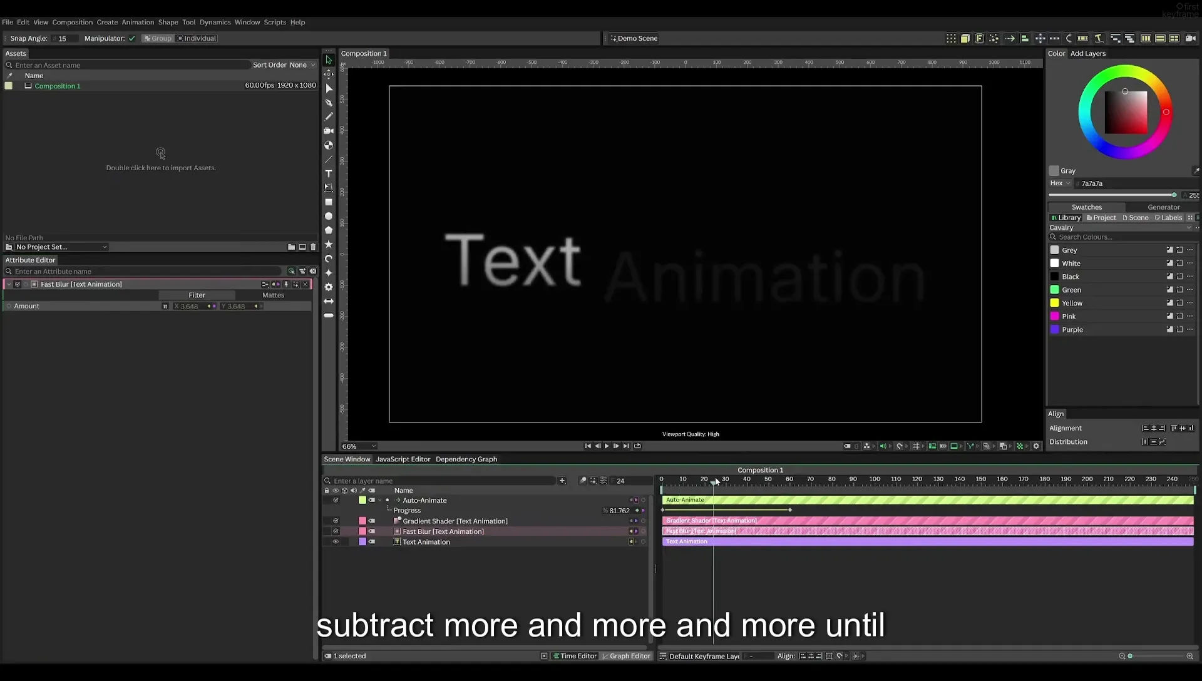Screen dimensions: 1202x681
Task: Choose the Camera tool
Action: (x=329, y=131)
